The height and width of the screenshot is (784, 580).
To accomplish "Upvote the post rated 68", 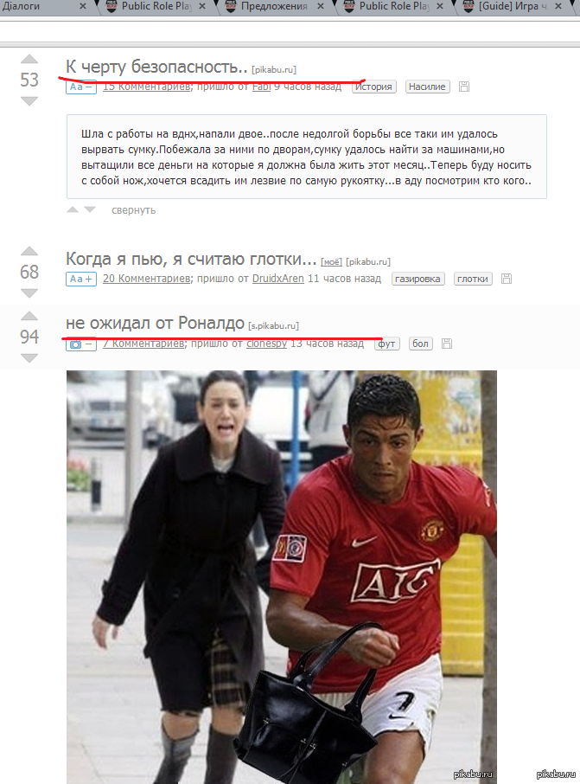I will (29, 251).
